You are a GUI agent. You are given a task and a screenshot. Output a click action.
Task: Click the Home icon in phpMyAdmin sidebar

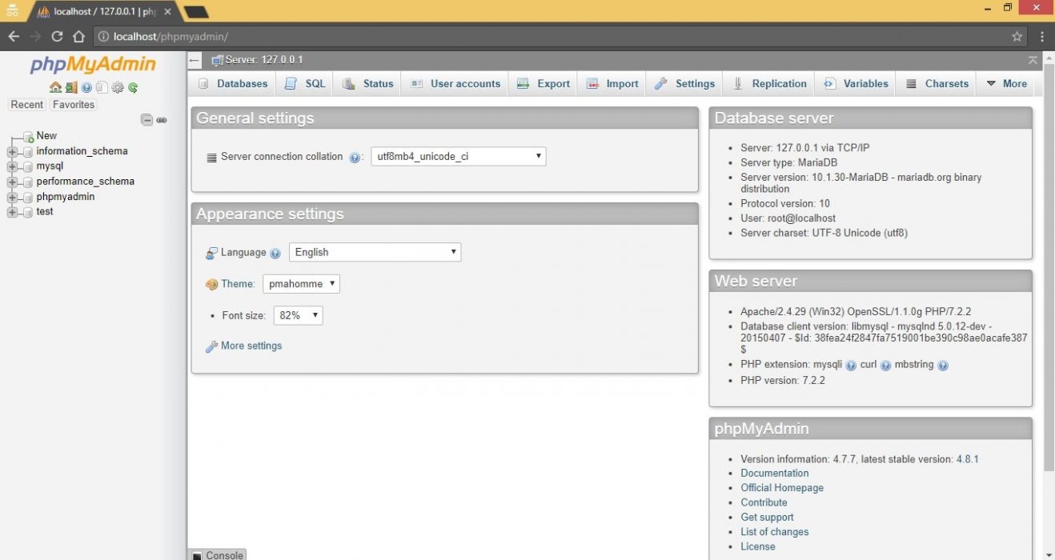[55, 88]
